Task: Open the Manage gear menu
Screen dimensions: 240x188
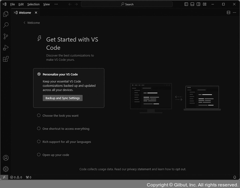Action: coord(6,169)
